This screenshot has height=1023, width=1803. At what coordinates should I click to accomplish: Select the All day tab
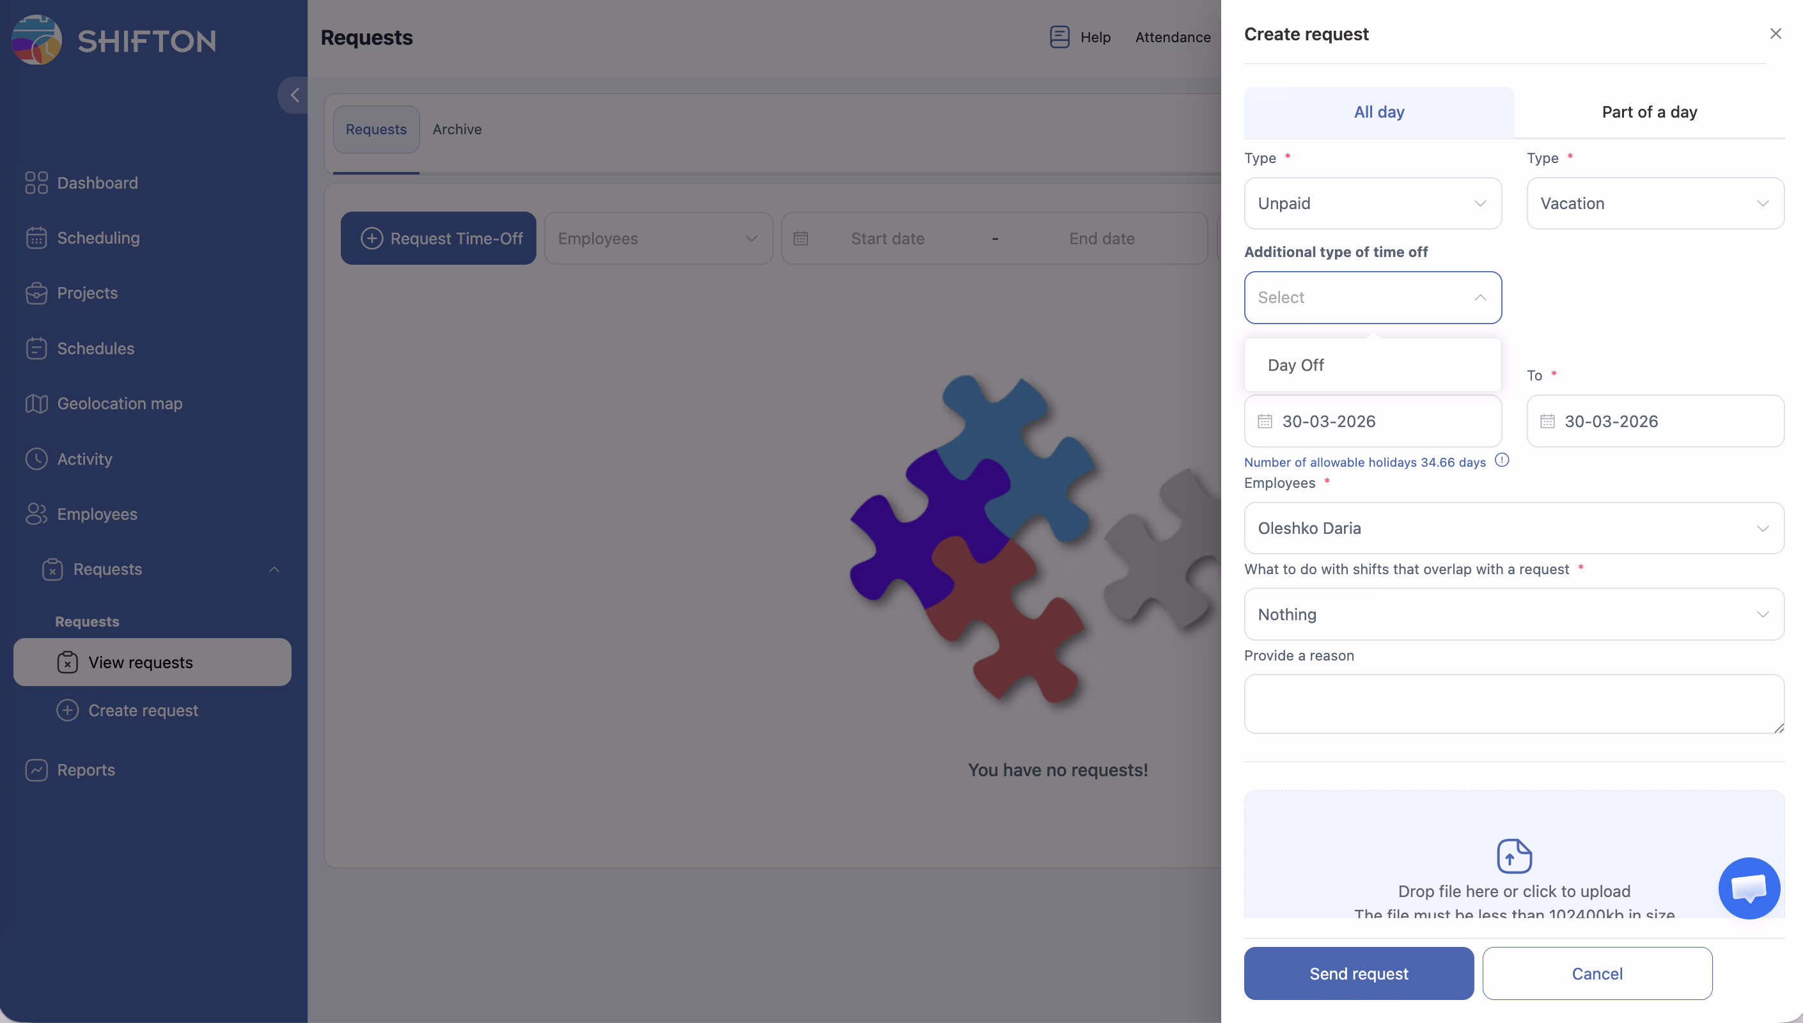1378,112
